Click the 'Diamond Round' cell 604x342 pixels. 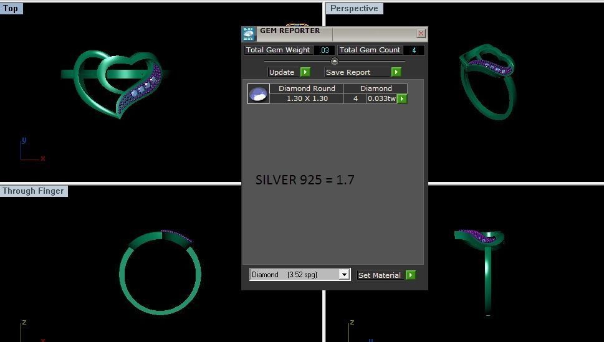[307, 88]
